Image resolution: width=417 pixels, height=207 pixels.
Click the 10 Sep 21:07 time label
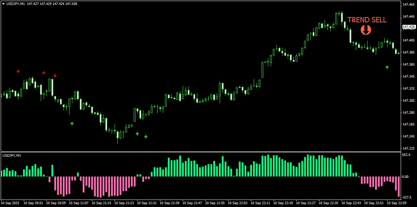click(78, 203)
